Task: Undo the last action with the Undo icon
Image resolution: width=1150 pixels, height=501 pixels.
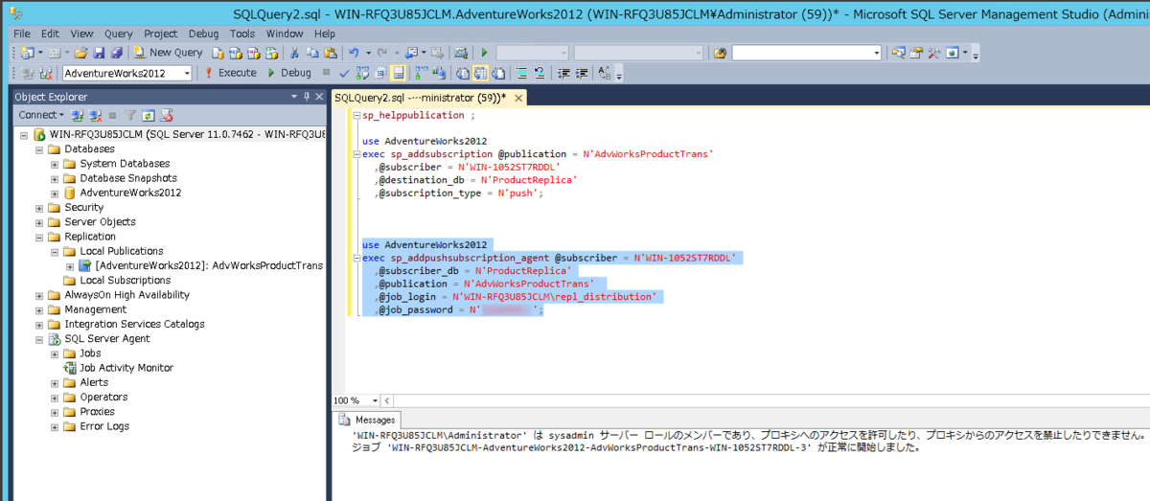Action: point(355,53)
